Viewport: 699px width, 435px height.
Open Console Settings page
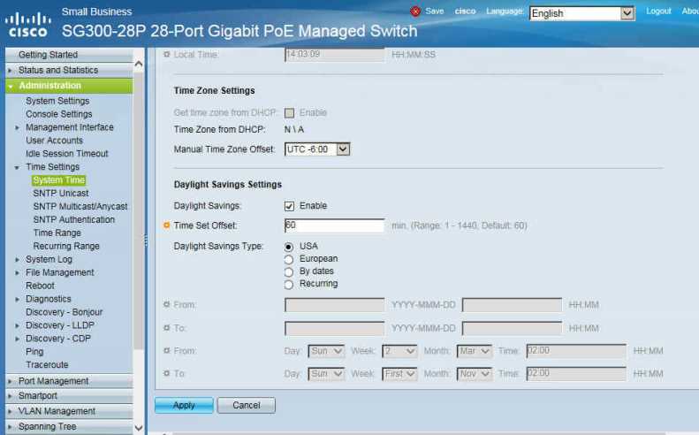[x=59, y=114]
